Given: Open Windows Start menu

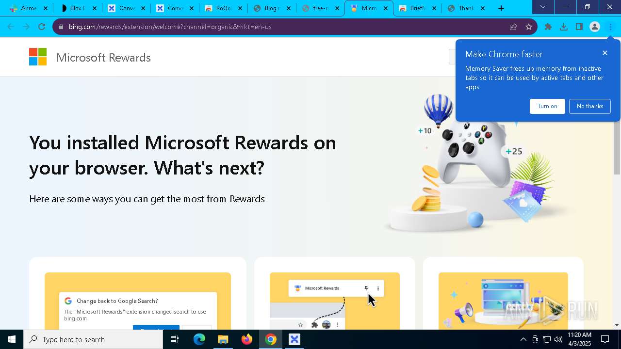Looking at the screenshot, I should coord(12,339).
